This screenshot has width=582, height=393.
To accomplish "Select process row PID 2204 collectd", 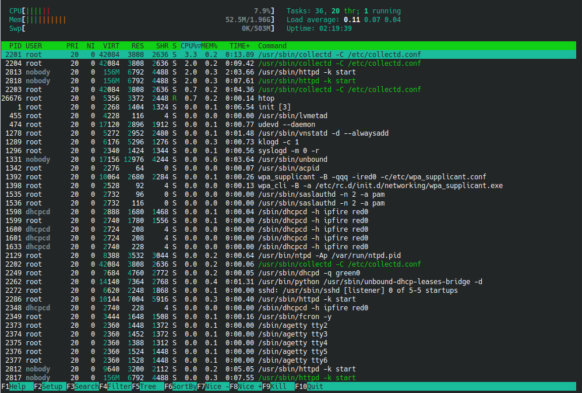I will [288, 63].
